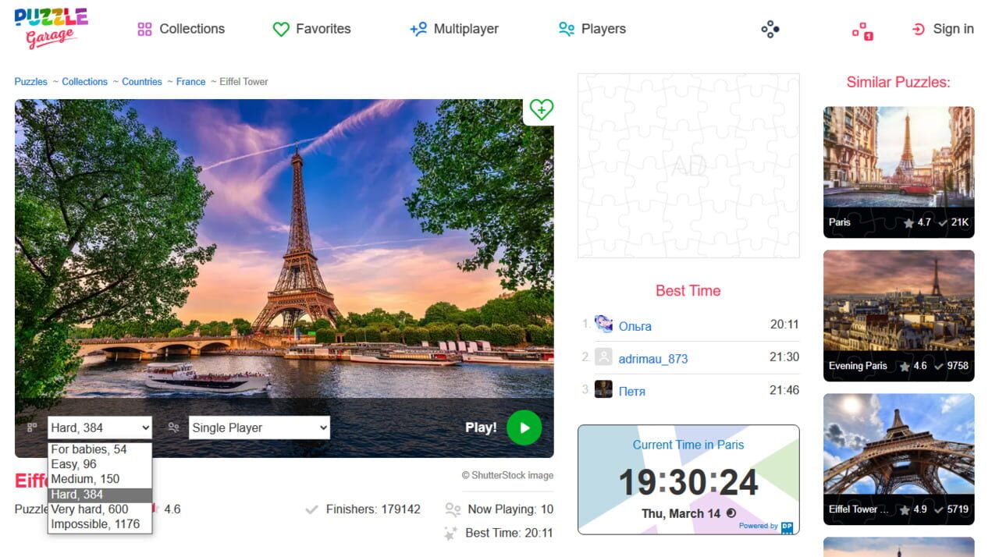This screenshot has height=557, width=999.
Task: Open player adrimau_873's profile link
Action: pos(653,359)
